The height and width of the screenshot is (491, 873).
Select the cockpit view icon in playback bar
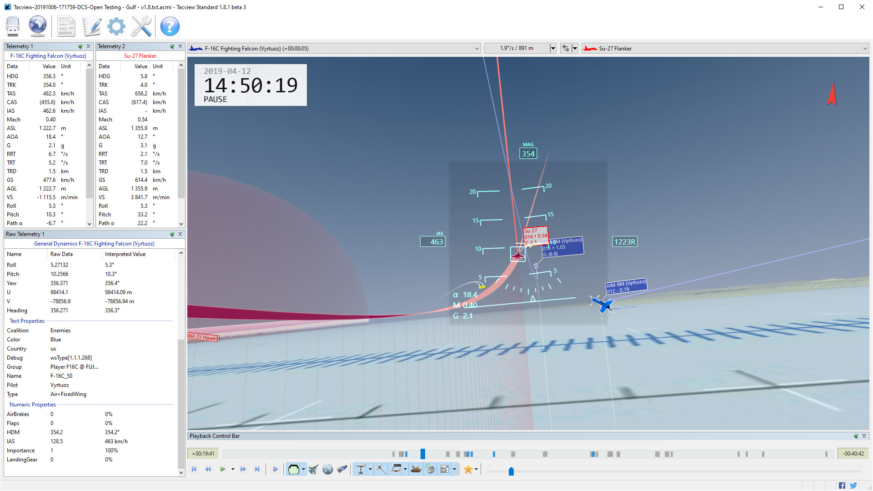[x=293, y=469]
